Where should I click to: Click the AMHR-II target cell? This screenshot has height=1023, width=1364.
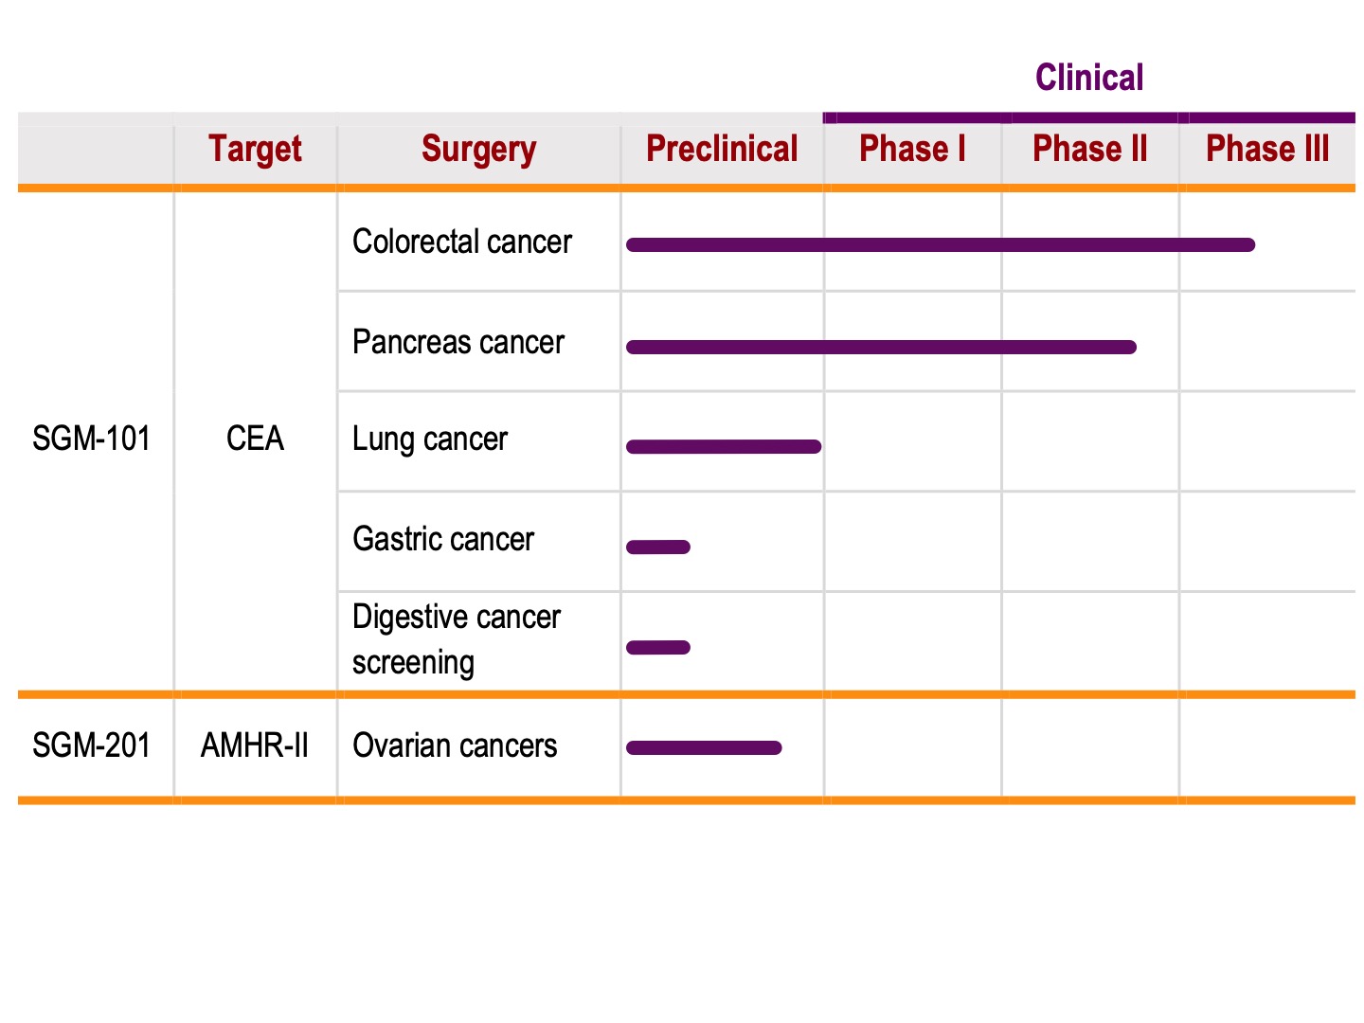(255, 745)
